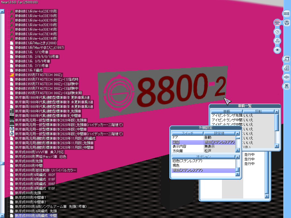Click the green M icon beside Ver-ko(2)E155形
The width and height of the screenshot is (291, 218).
tap(12, 11)
